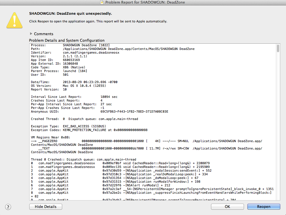
Task: Click the Identifier 'com.madfingergames.deadzoneosx'
Action: point(91,52)
